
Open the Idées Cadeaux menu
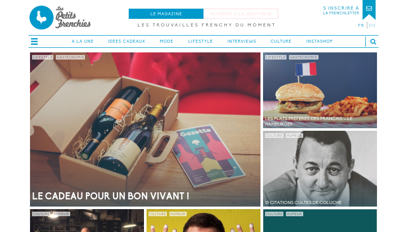126,41
